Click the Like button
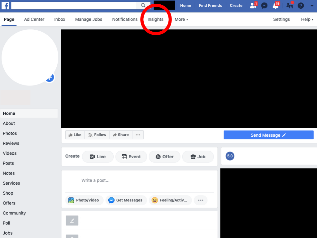 75,135
